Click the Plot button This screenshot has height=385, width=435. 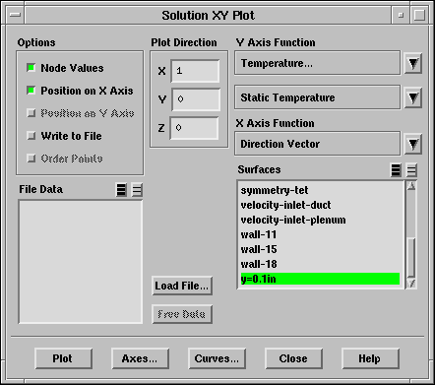[x=63, y=358]
